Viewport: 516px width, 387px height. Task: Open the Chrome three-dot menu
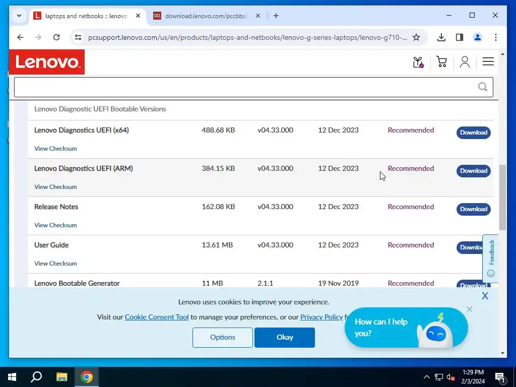tap(496, 37)
